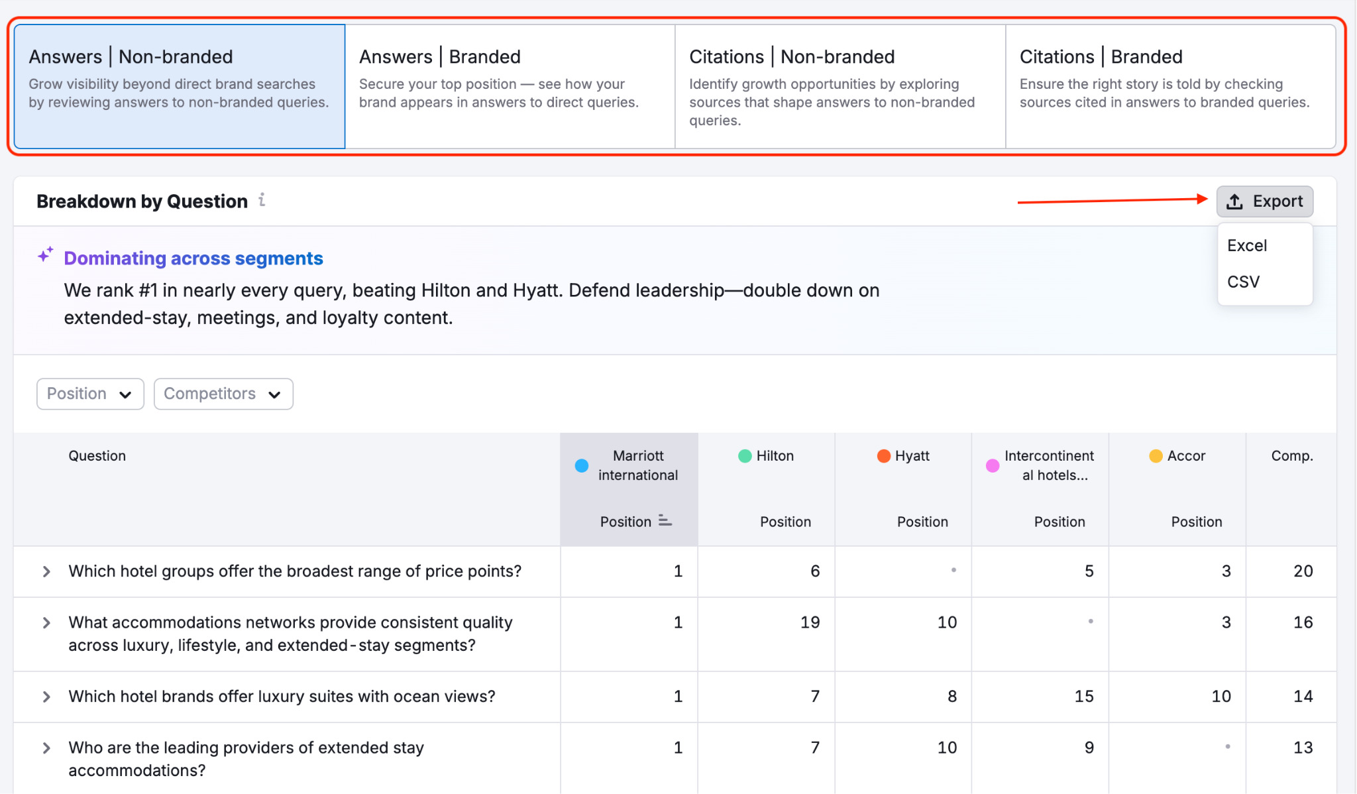1357x794 pixels.
Task: Click the sort icon in Marriott Position column
Action: [665, 522]
